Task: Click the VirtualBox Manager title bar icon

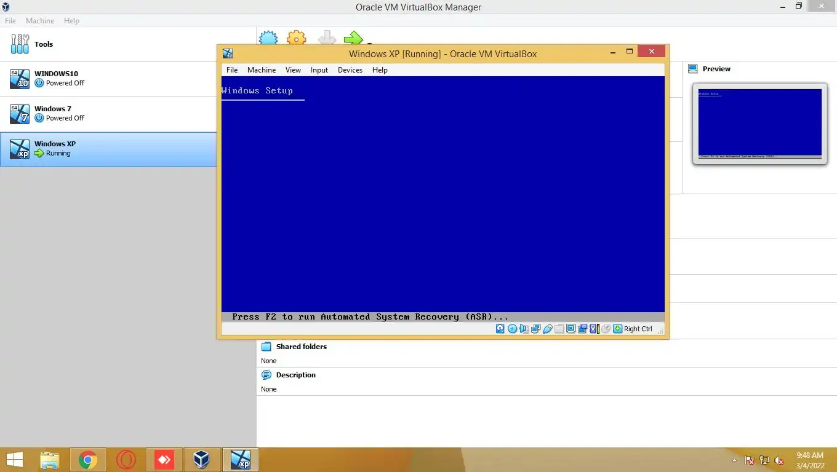Action: click(6, 7)
